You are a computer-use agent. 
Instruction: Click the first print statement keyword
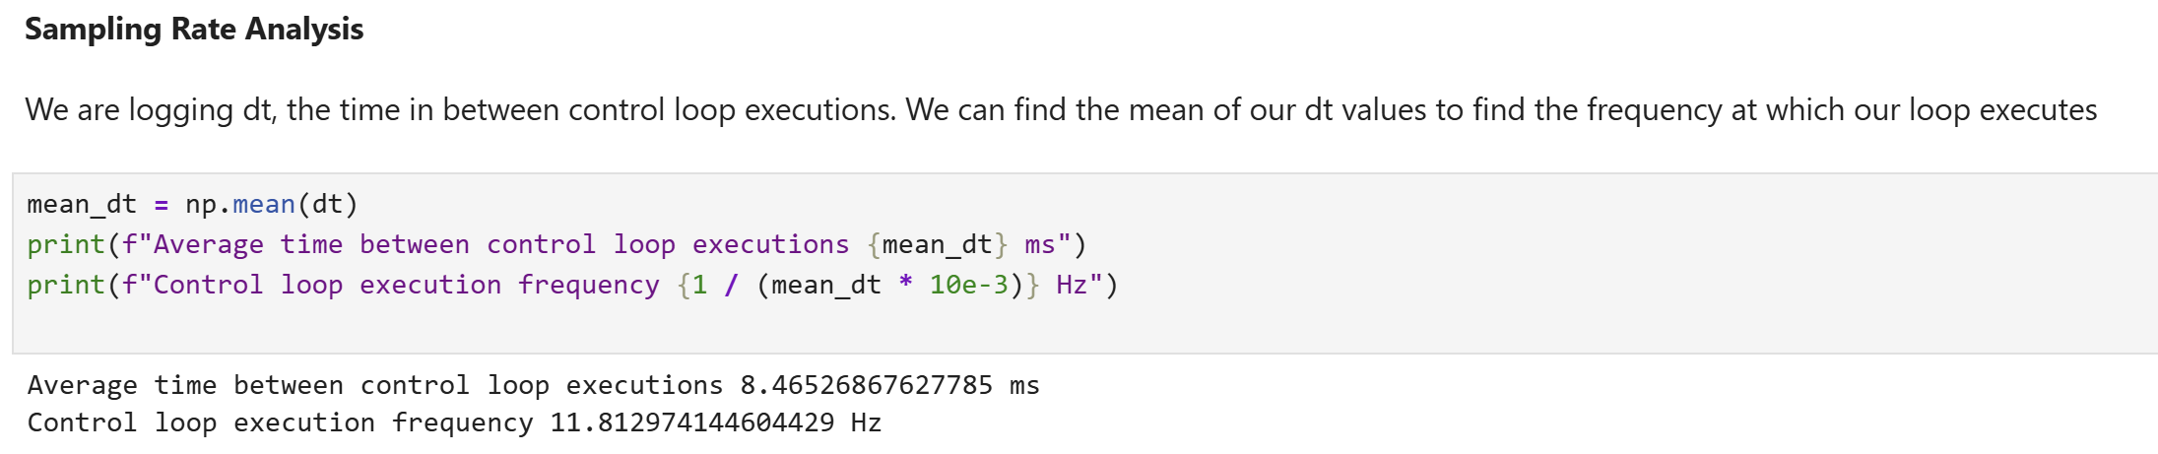66,244
